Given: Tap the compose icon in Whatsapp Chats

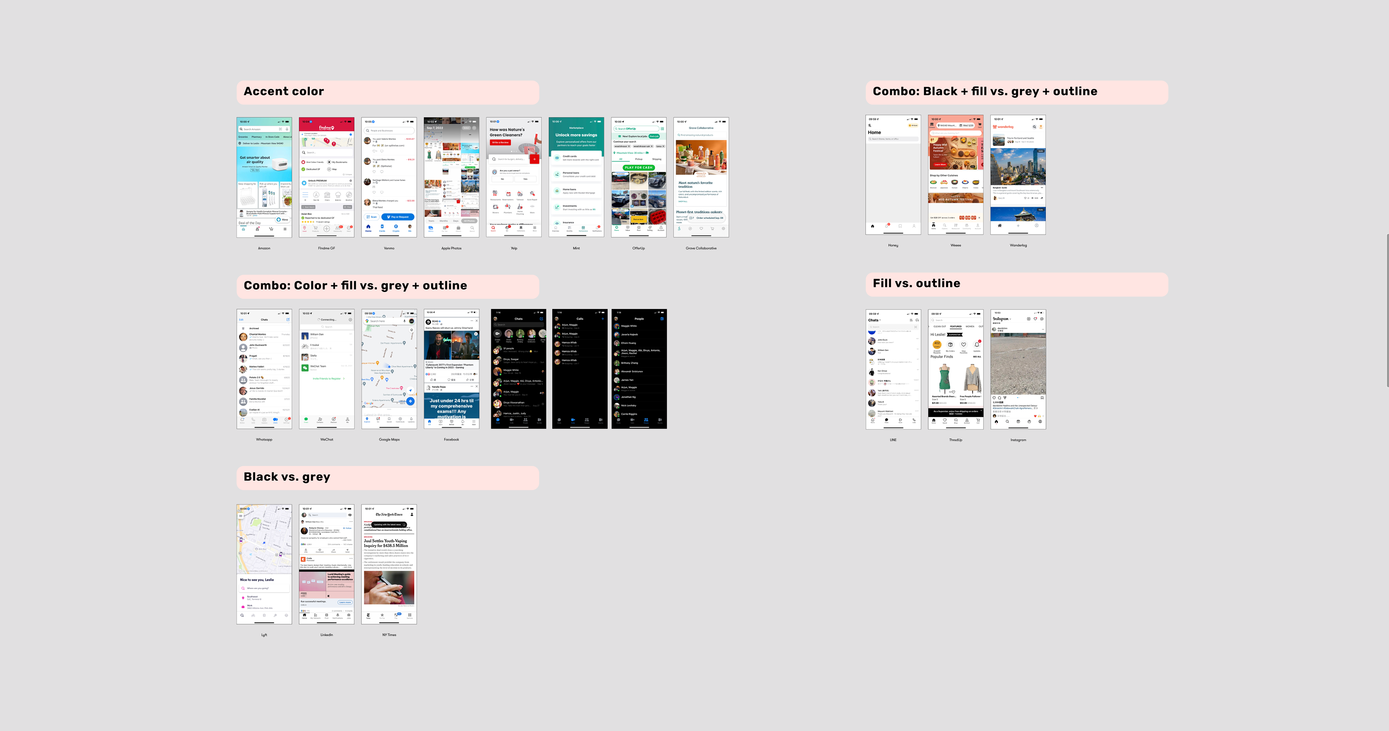Looking at the screenshot, I should 288,320.
